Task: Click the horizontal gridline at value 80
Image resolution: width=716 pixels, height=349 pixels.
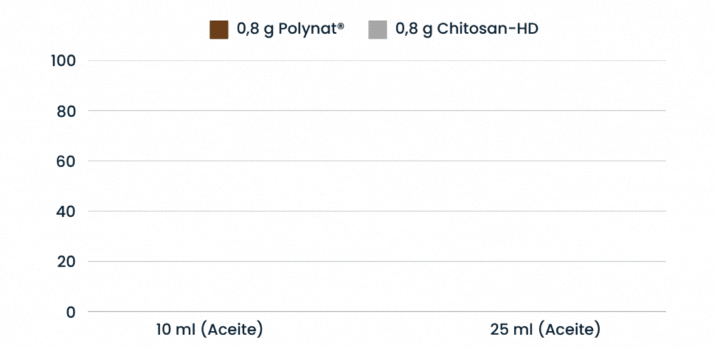Action: pyautogui.click(x=378, y=111)
